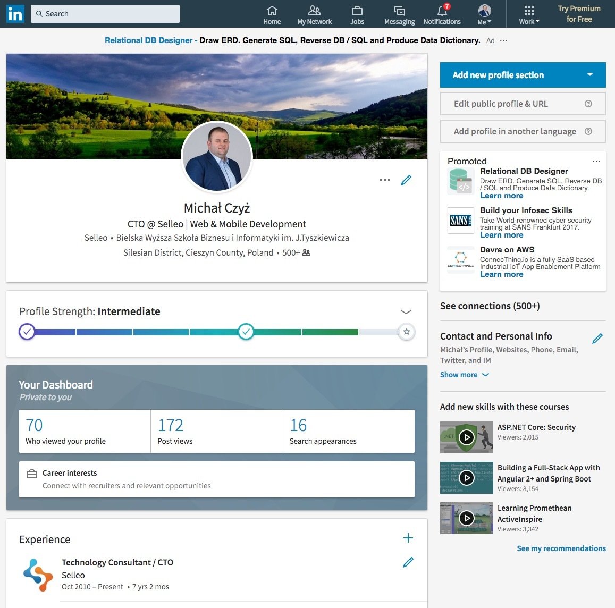
Task: Open the Messaging icon
Action: 399,15
